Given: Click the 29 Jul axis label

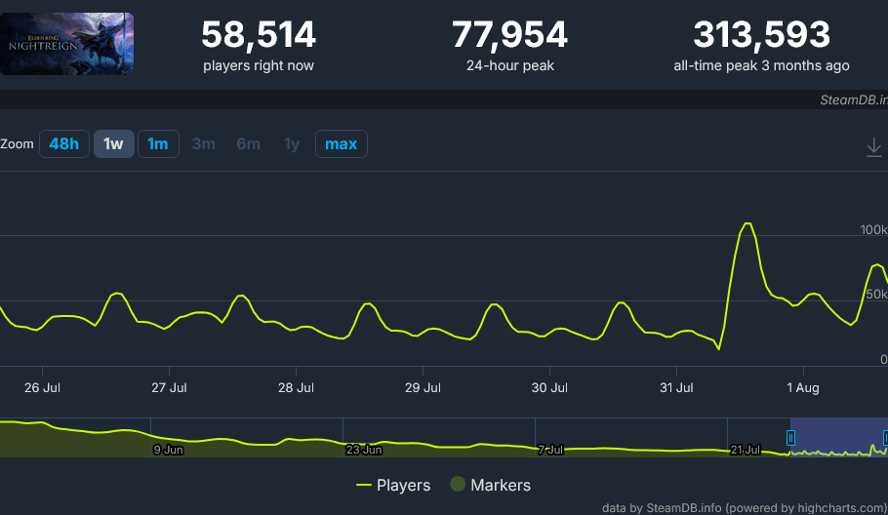Looking at the screenshot, I should [423, 387].
